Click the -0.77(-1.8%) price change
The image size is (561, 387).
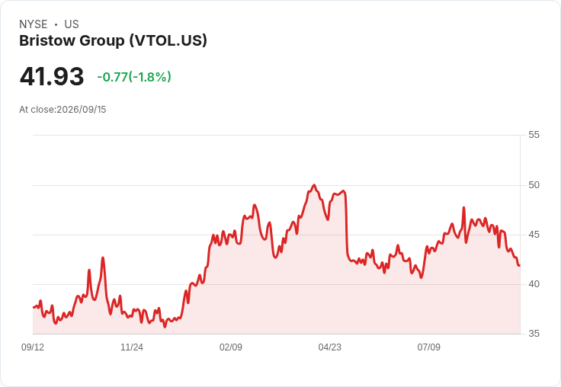pyautogui.click(x=134, y=77)
